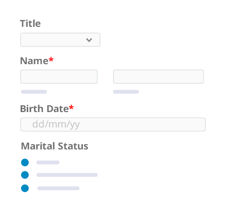Viewport: 227px width, 216px height.
Task: Focus the first Name input field
Action: pyautogui.click(x=59, y=77)
